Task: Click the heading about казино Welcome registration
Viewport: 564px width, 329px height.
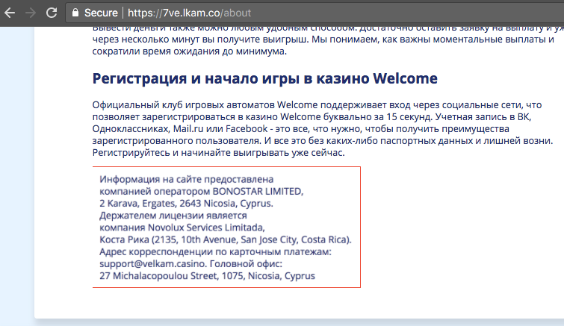Action: point(264,78)
